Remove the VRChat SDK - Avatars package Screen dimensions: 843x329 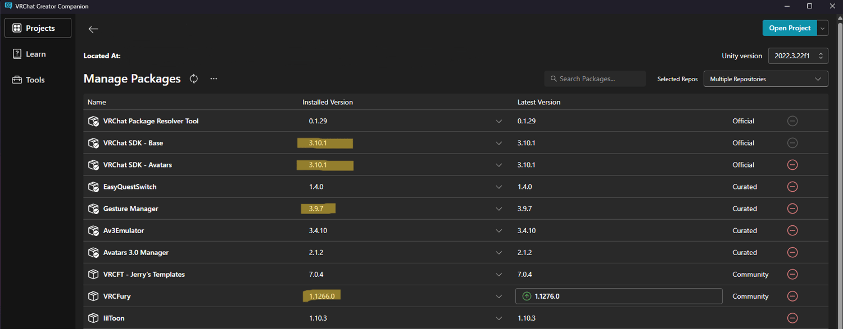(x=792, y=165)
